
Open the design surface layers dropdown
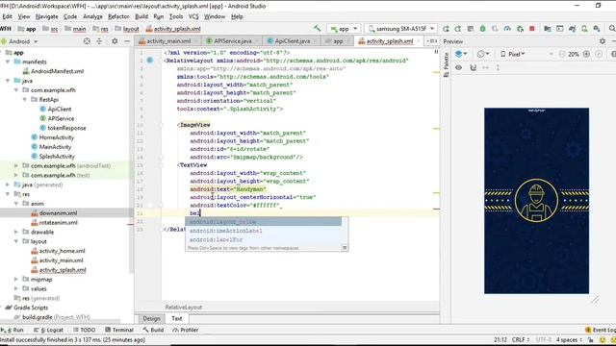click(461, 54)
